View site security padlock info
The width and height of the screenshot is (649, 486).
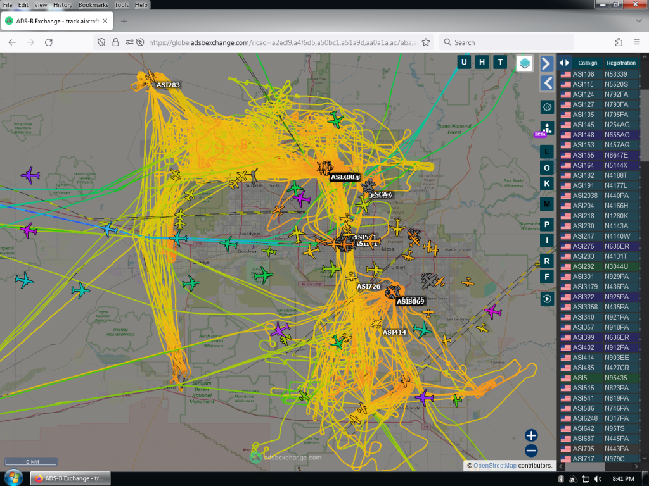coord(115,42)
